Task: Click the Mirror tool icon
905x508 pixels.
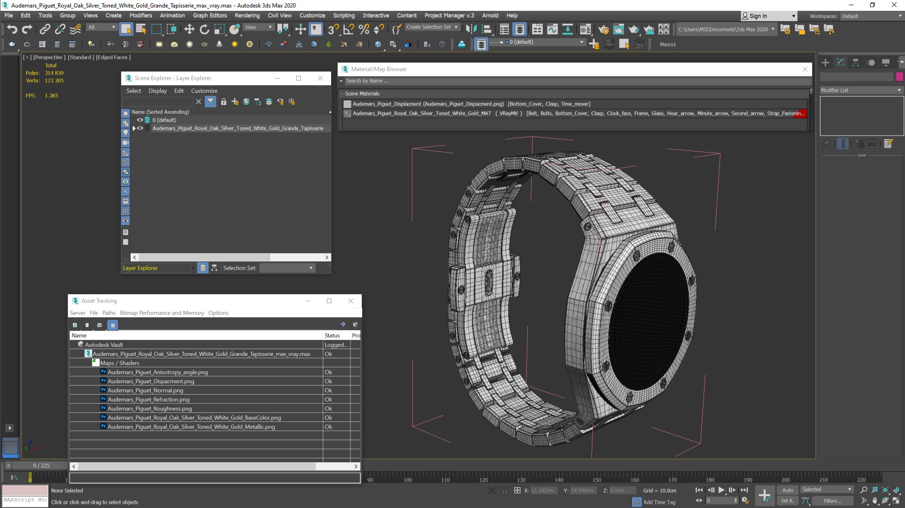Action: tap(471, 29)
